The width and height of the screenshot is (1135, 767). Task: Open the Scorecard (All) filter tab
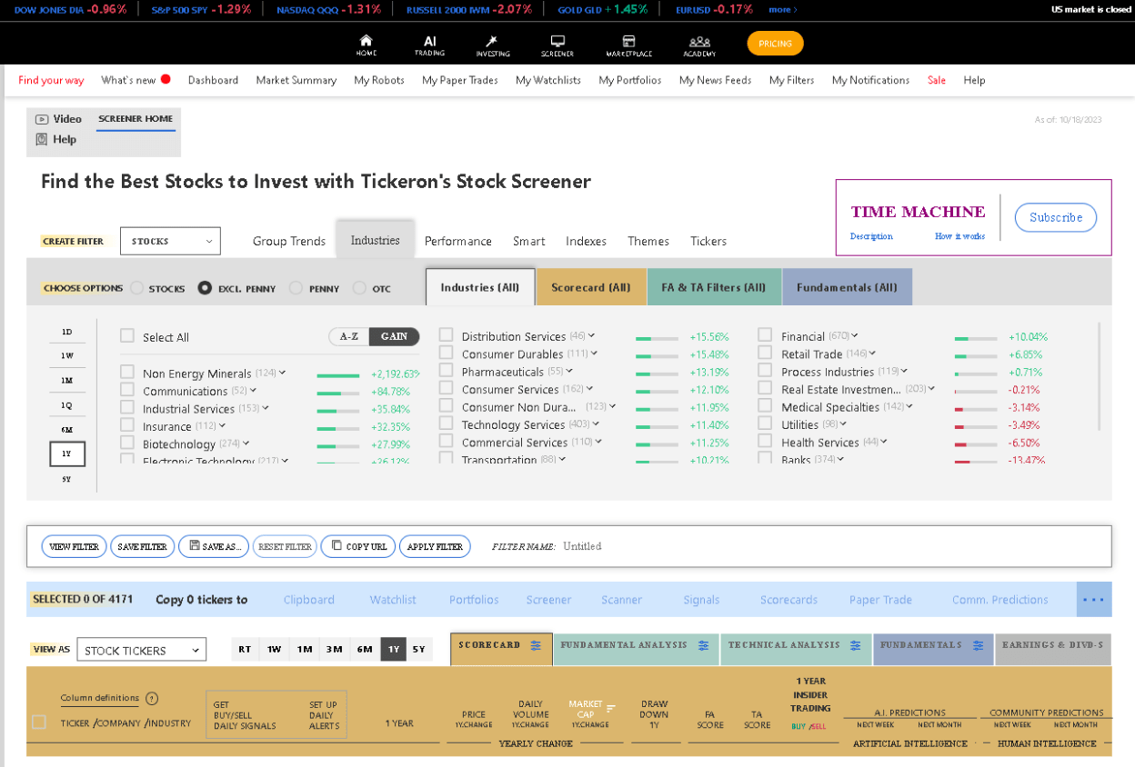point(591,287)
